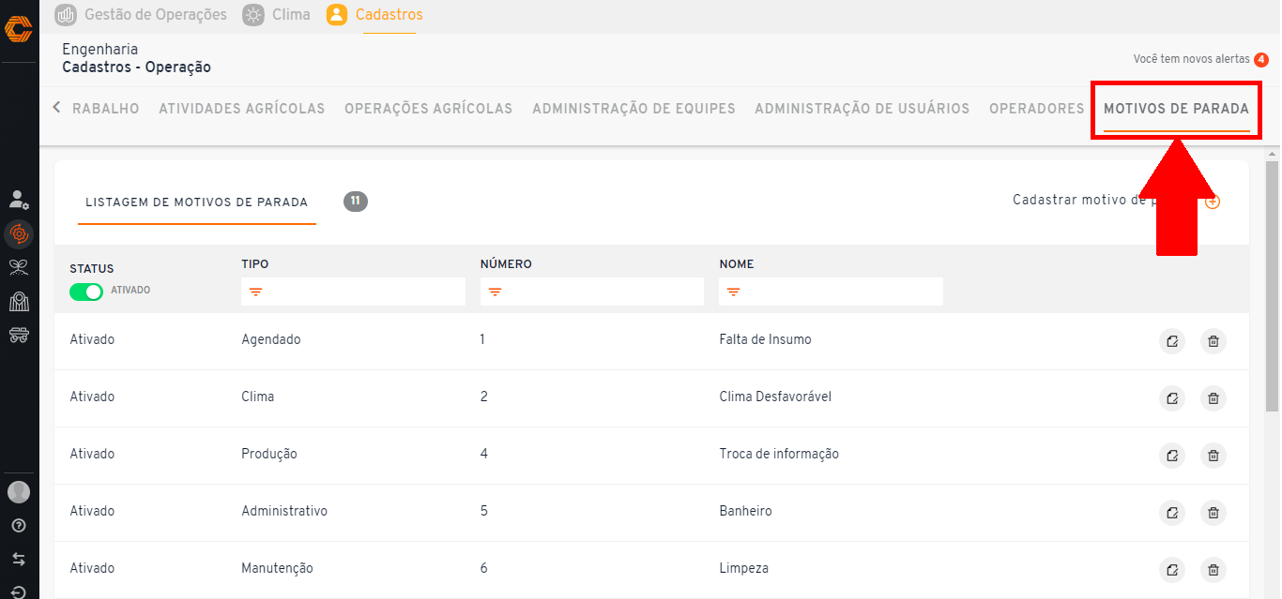Viewport: 1282px width, 599px height.
Task: Click the Manutenção type cell
Action: 277,568
